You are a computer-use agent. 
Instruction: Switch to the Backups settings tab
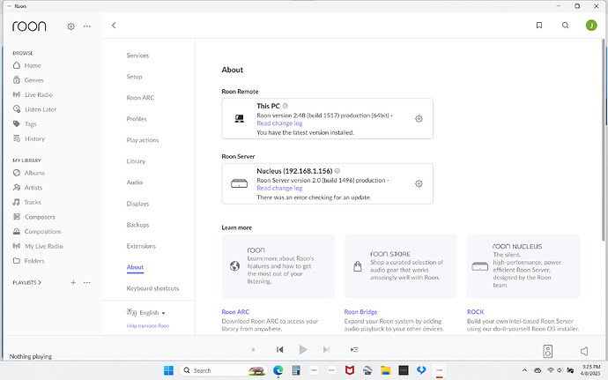pyautogui.click(x=137, y=225)
